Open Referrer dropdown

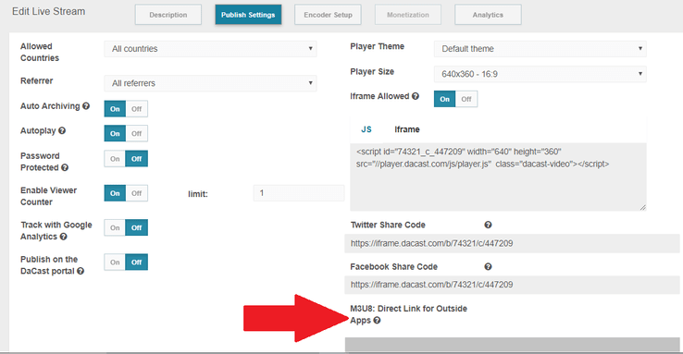(210, 83)
